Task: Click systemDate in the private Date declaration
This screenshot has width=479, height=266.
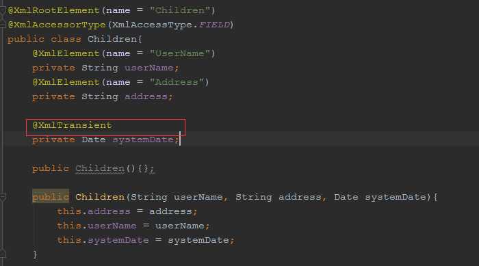Action: coord(142,139)
